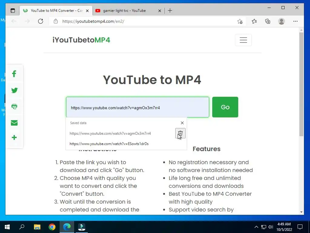Click the scrollbar up arrow
Screen dimensions: 310x233
tap(301, 30)
